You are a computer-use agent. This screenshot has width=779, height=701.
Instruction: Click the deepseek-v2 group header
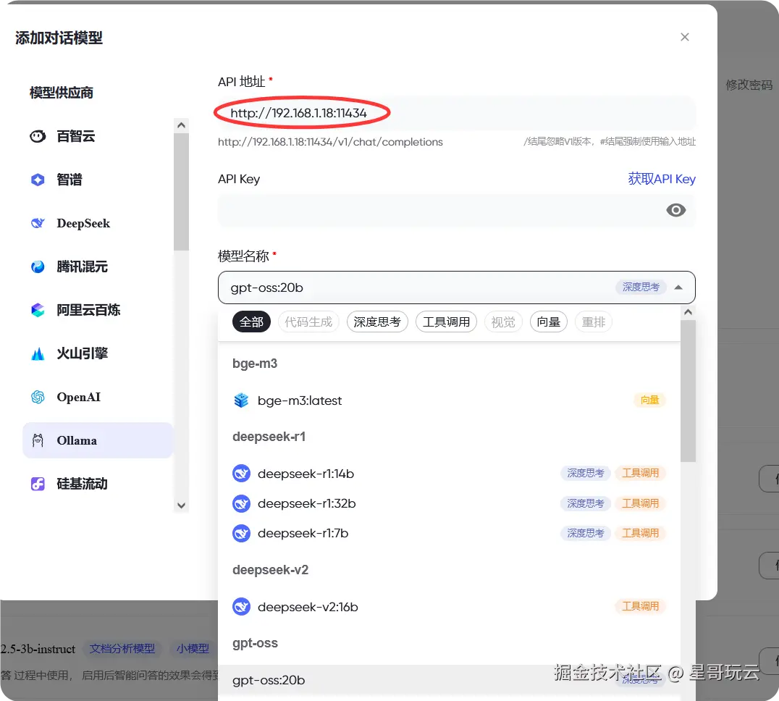tap(270, 570)
